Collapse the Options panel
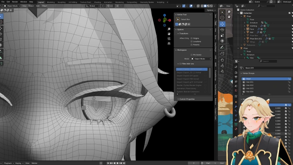The height and width of the screenshot is (165, 293). [176, 29]
